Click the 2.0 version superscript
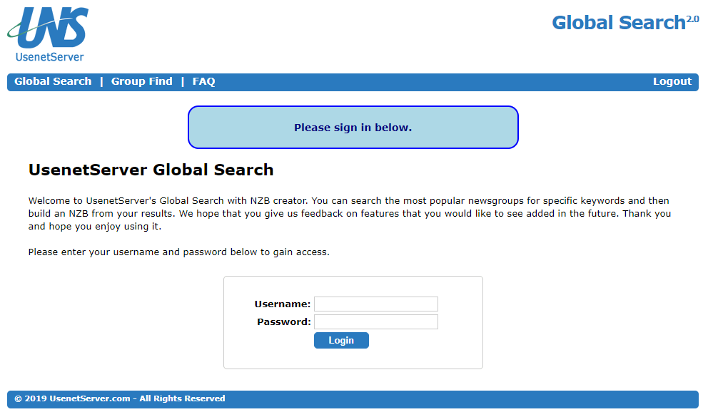 pos(693,19)
